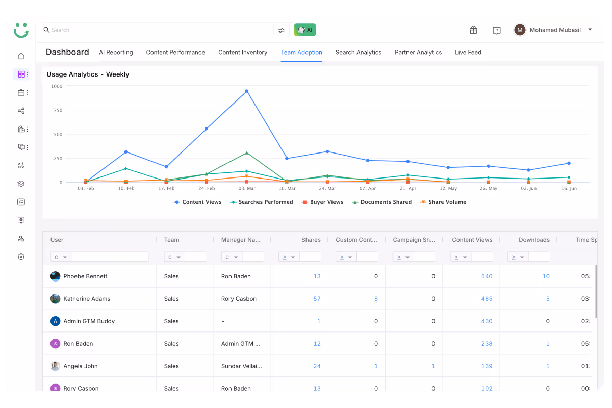Image resolution: width=612 pixels, height=408 pixels.
Task: Click Phoebe Bennett's avatar picture
Action: [x=56, y=276]
